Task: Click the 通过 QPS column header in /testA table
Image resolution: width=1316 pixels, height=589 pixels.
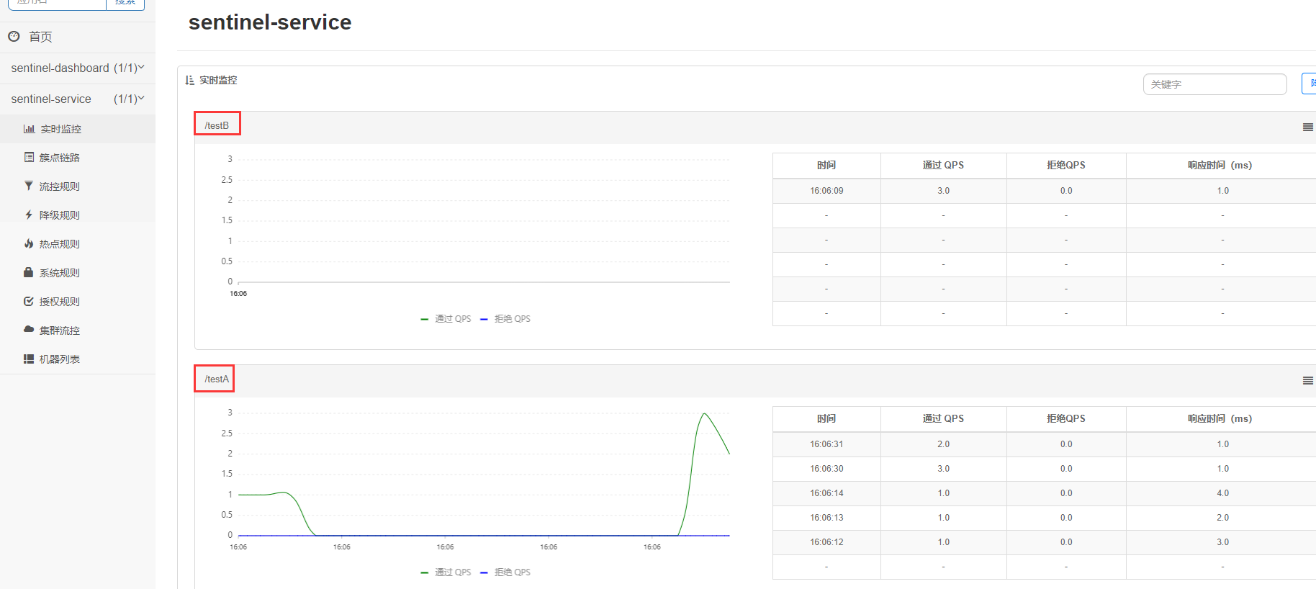Action: coord(943,418)
